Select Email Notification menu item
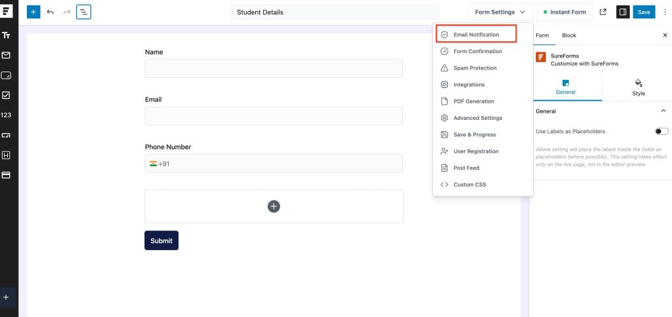This screenshot has height=317, width=672. pos(476,34)
